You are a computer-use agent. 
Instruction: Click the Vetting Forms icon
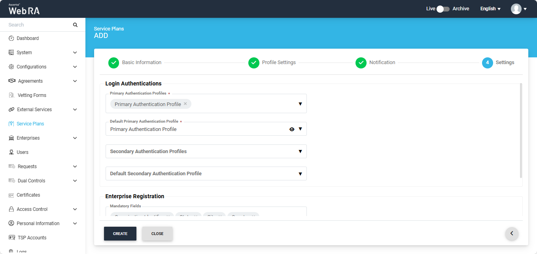click(12, 95)
